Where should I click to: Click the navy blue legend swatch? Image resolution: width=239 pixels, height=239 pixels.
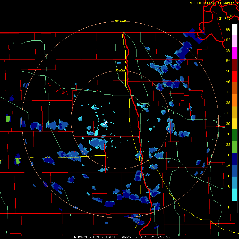(234, 159)
